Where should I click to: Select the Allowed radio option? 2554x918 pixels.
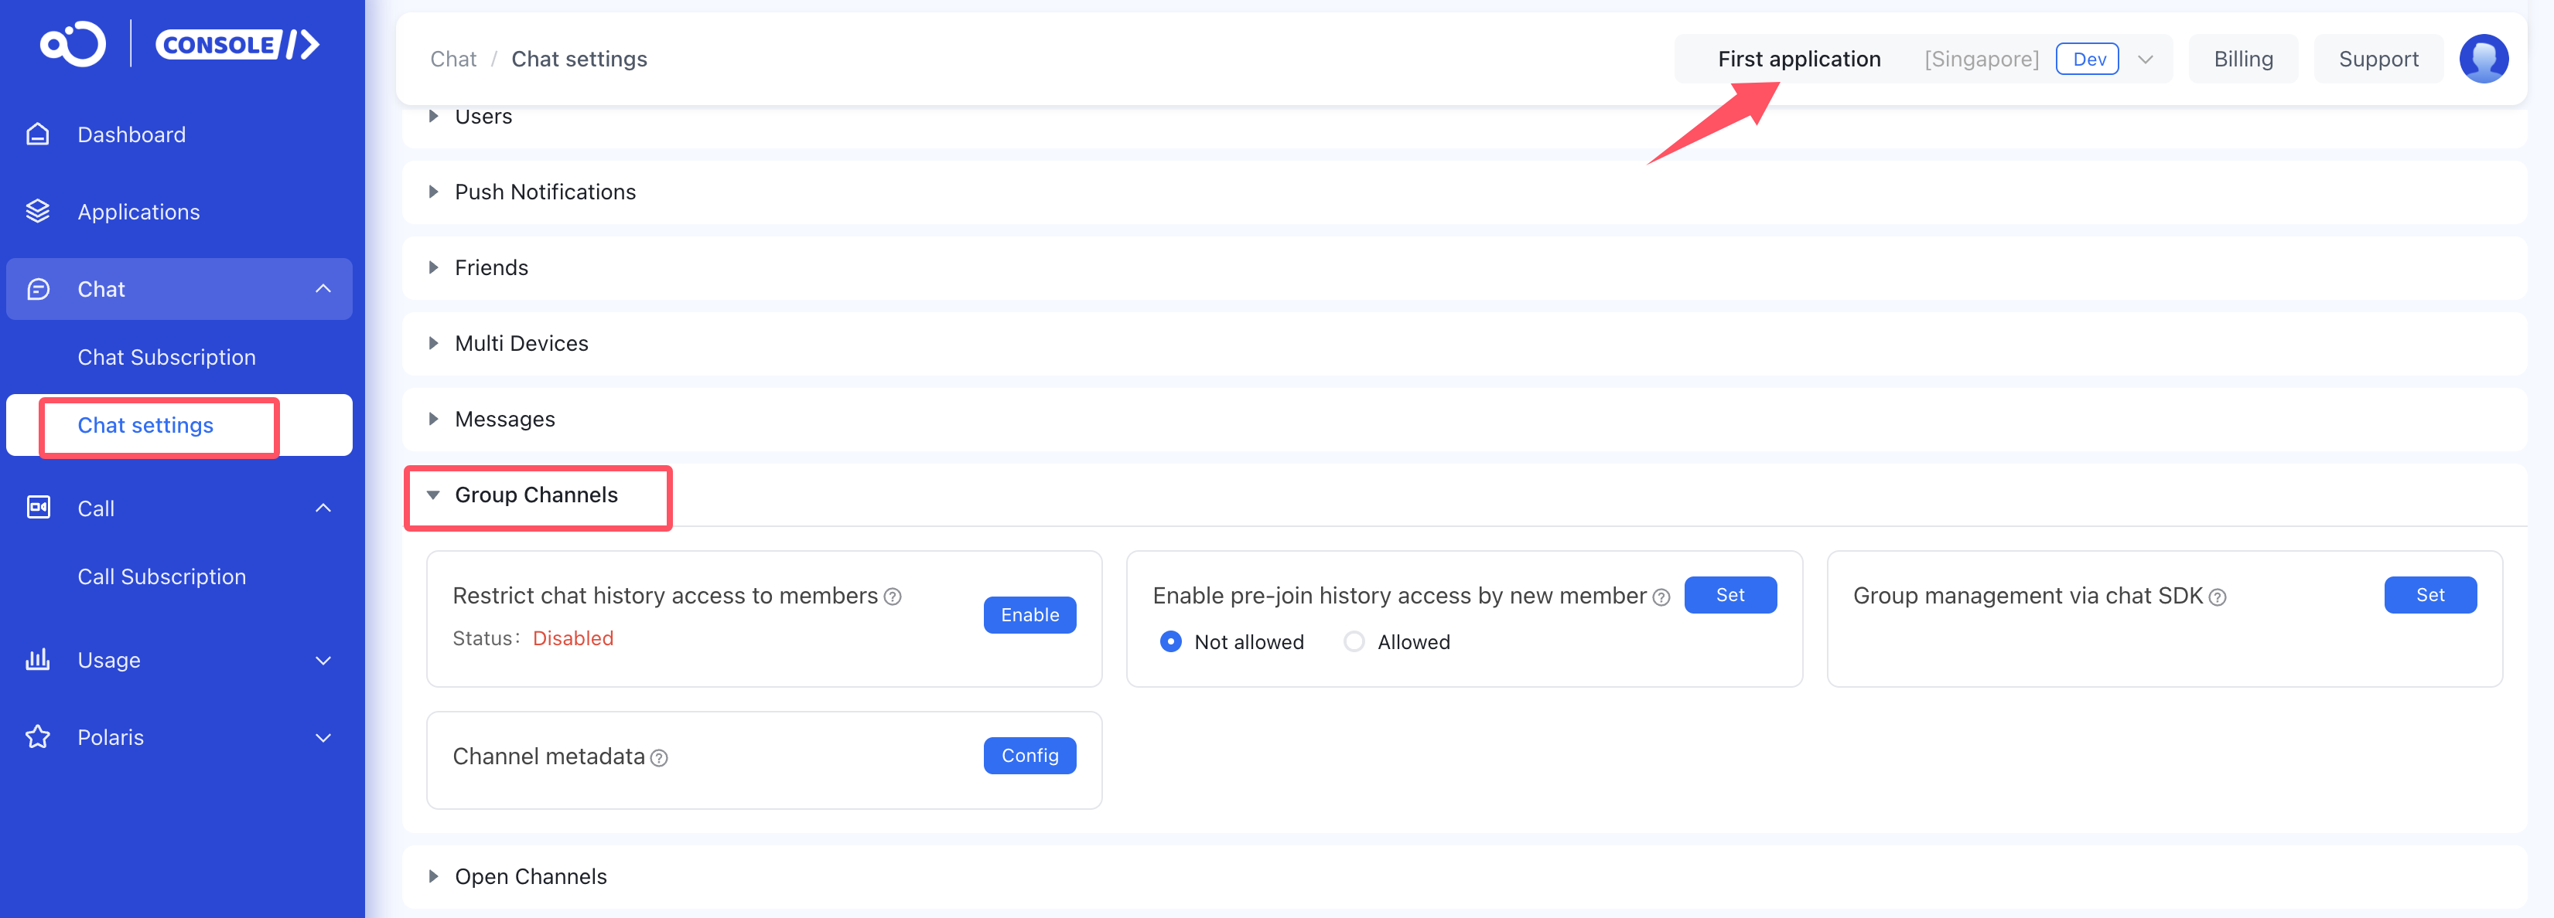pos(1354,641)
